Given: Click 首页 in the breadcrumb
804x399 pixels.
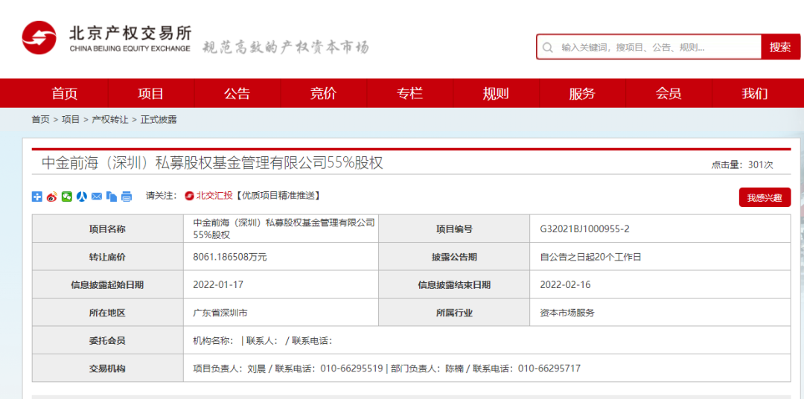Looking at the screenshot, I should coord(40,120).
